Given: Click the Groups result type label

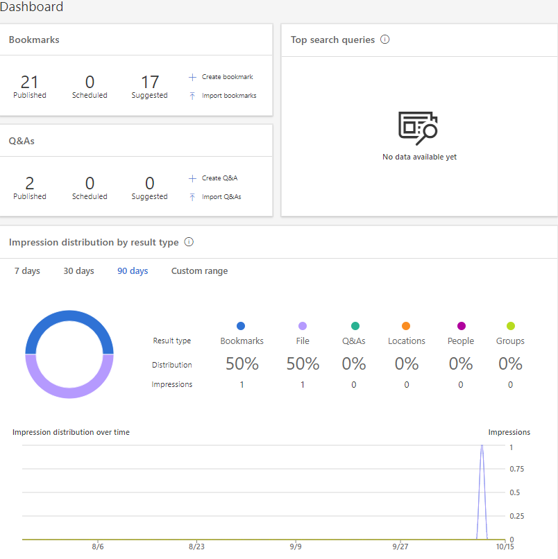Looking at the screenshot, I should [510, 341].
